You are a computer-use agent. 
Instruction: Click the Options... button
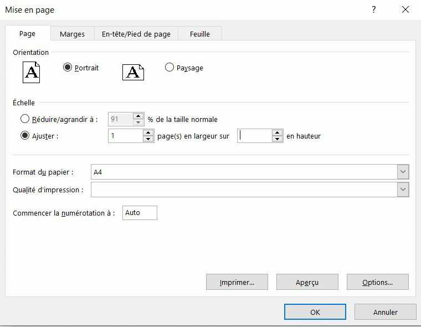[377, 282]
